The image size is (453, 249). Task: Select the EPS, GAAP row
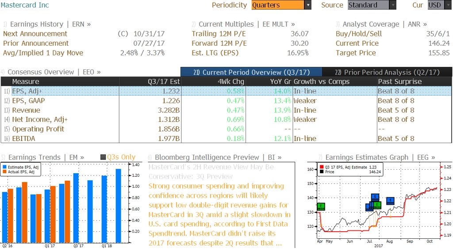226,101
